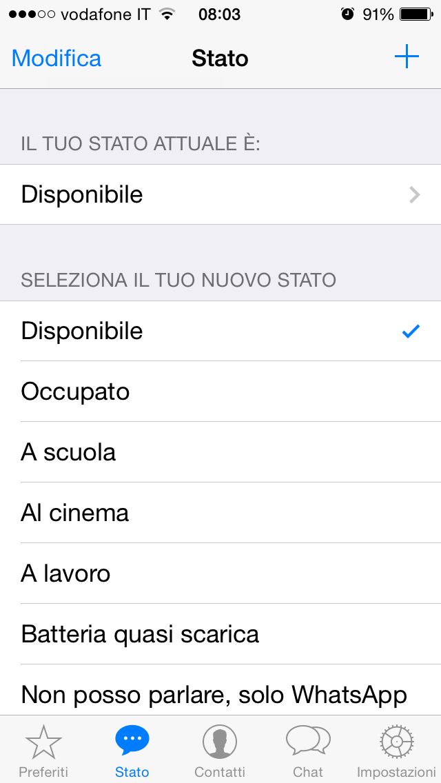Tap the Stato title in header
Image resolution: width=441 pixels, height=783 pixels.
click(220, 59)
